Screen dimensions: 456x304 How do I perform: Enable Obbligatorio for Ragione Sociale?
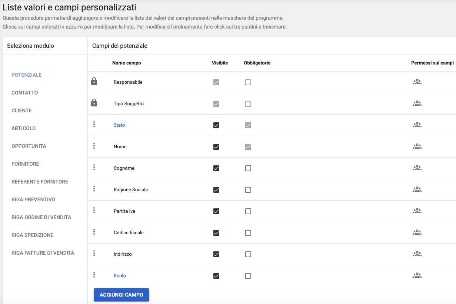click(248, 190)
